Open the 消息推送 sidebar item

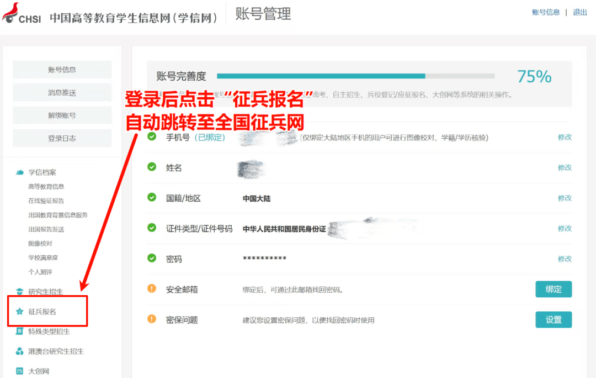pyautogui.click(x=61, y=92)
